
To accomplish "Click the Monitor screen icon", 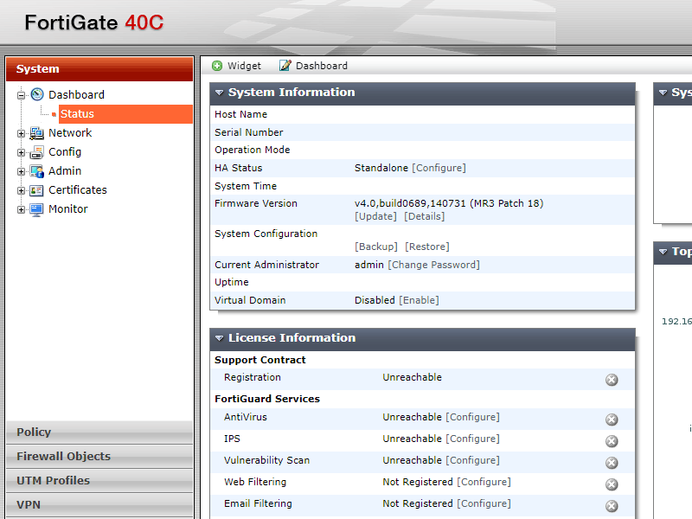I will pos(36,209).
